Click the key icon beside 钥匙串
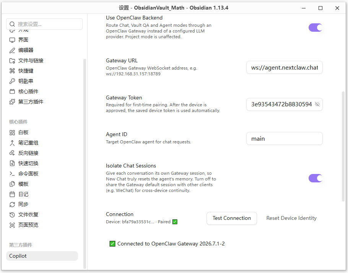Image resolution: width=348 pixels, height=273 pixels. point(12,81)
